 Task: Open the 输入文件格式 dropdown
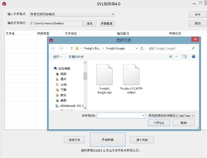(x=72, y=14)
